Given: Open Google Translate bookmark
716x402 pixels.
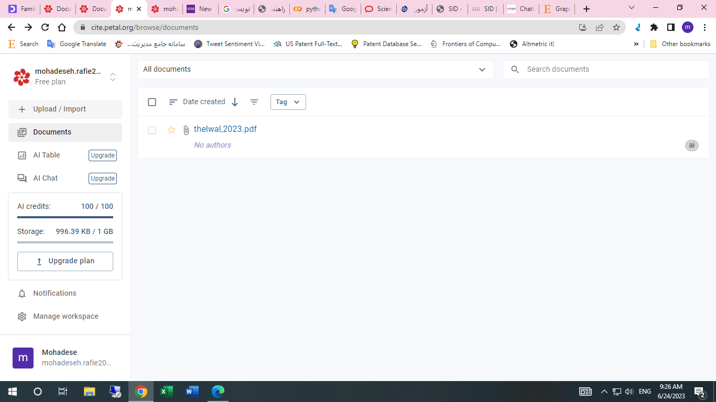Looking at the screenshot, I should (x=77, y=44).
